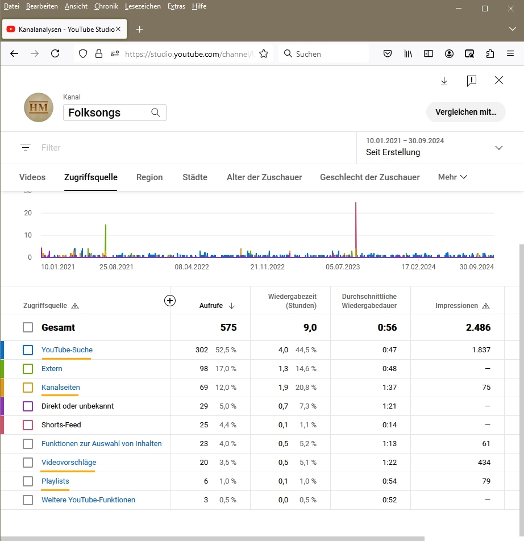This screenshot has width=524, height=541.
Task: Open the Library bookshelf icon
Action: (x=408, y=53)
